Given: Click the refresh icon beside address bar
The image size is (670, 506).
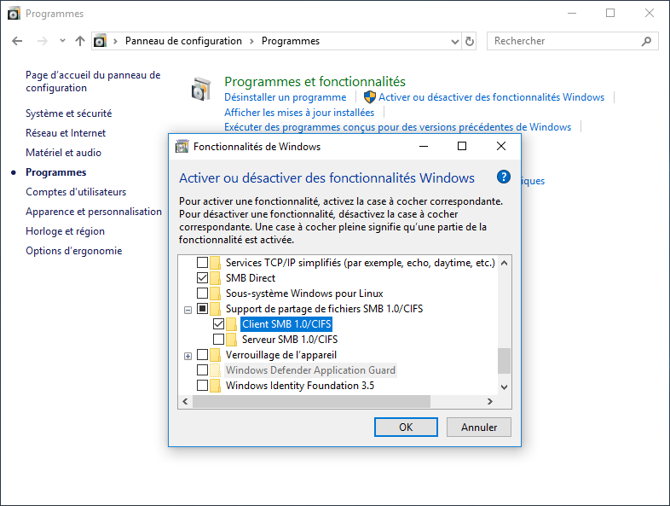Looking at the screenshot, I should coord(470,41).
